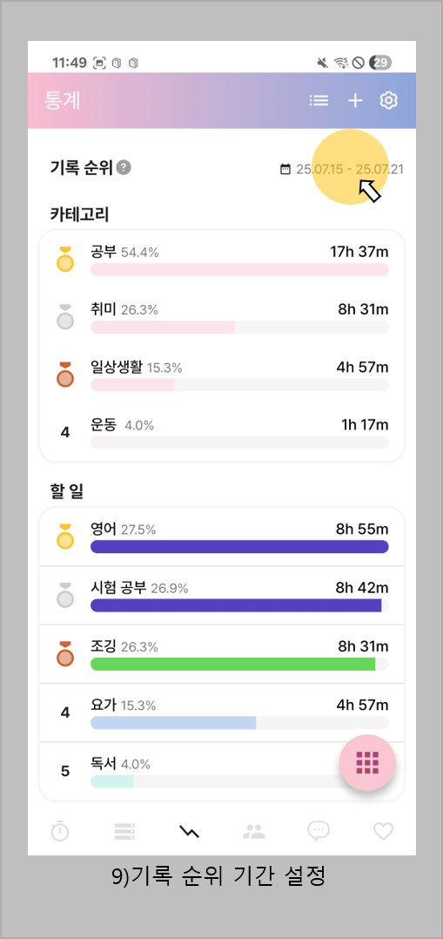443x939 pixels.
Task: Open the stacked list tab in bottom bar
Action: pos(124,831)
